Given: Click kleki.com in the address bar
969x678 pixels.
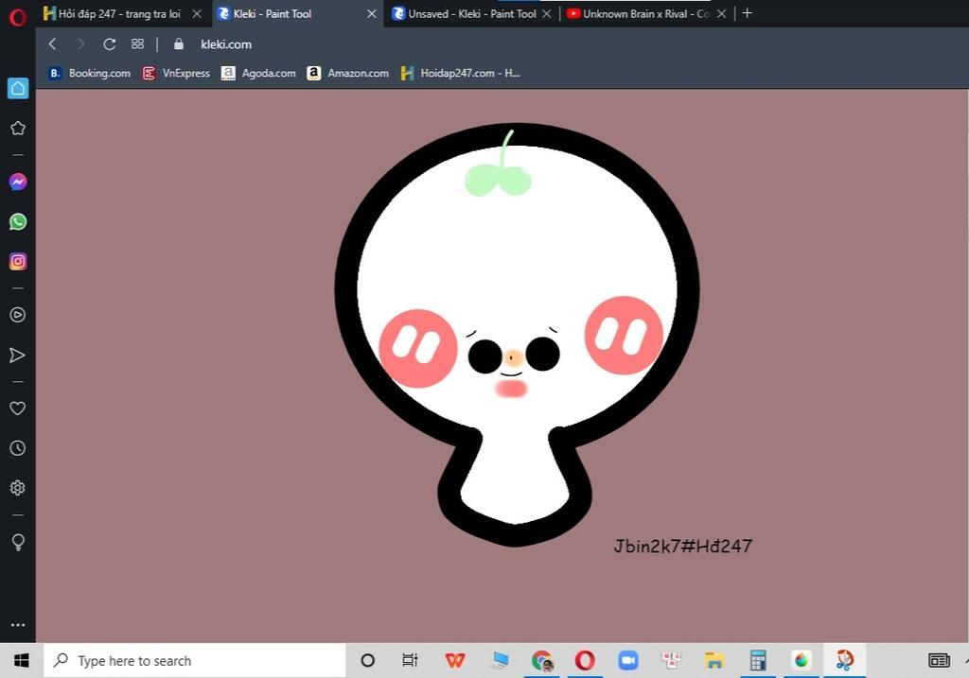Looking at the screenshot, I should coord(226,44).
